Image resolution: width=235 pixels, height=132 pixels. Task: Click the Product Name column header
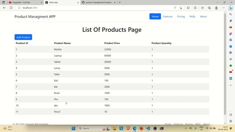pyautogui.click(x=62, y=43)
